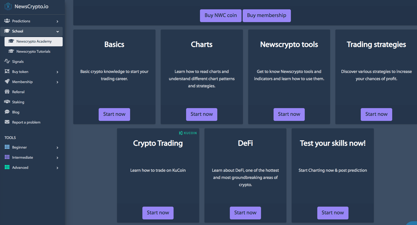Click the Signals waveform icon
Viewport: 417px width, 225px height.
point(7,61)
